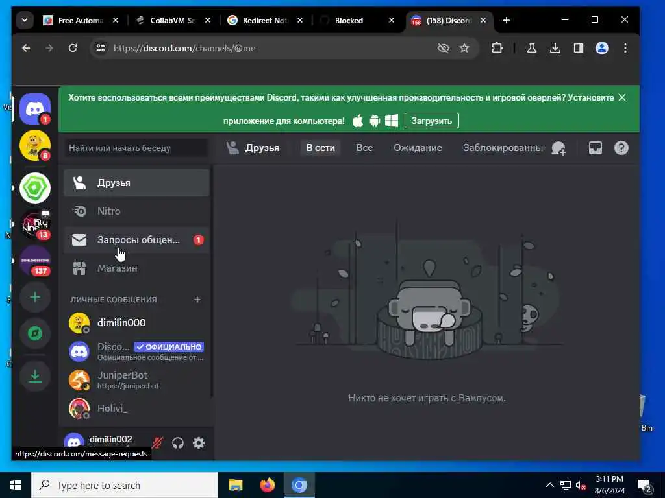The height and width of the screenshot is (498, 665).
Task: Open the server with 13 badge
Action: click(x=35, y=224)
